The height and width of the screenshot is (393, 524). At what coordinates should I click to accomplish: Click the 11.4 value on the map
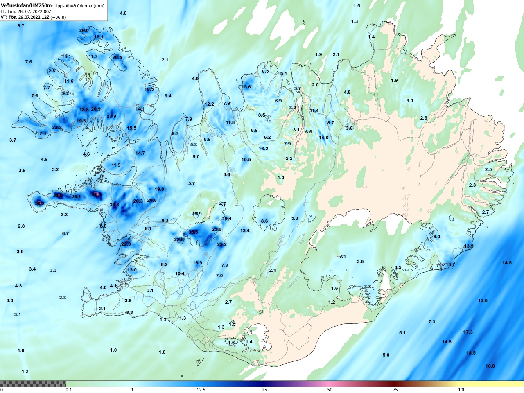pyautogui.click(x=314, y=111)
